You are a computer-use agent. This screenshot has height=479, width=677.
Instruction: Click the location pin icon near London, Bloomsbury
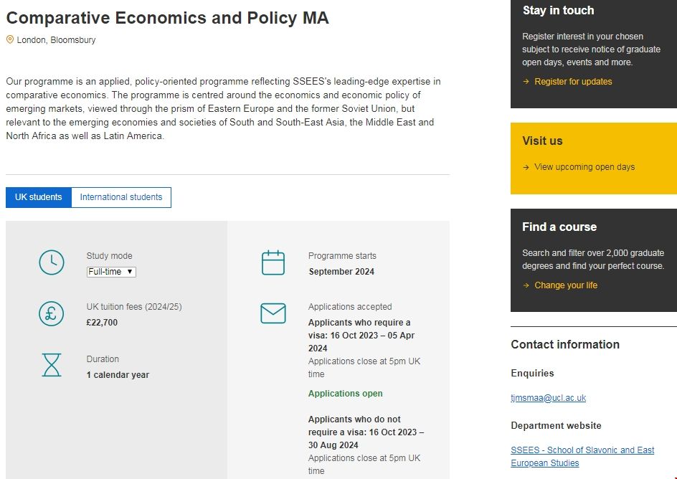[10, 40]
